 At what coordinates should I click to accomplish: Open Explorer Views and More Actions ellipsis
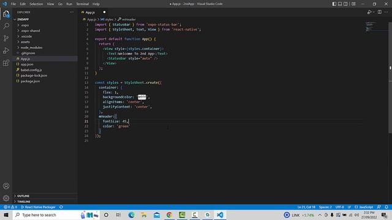point(72,12)
